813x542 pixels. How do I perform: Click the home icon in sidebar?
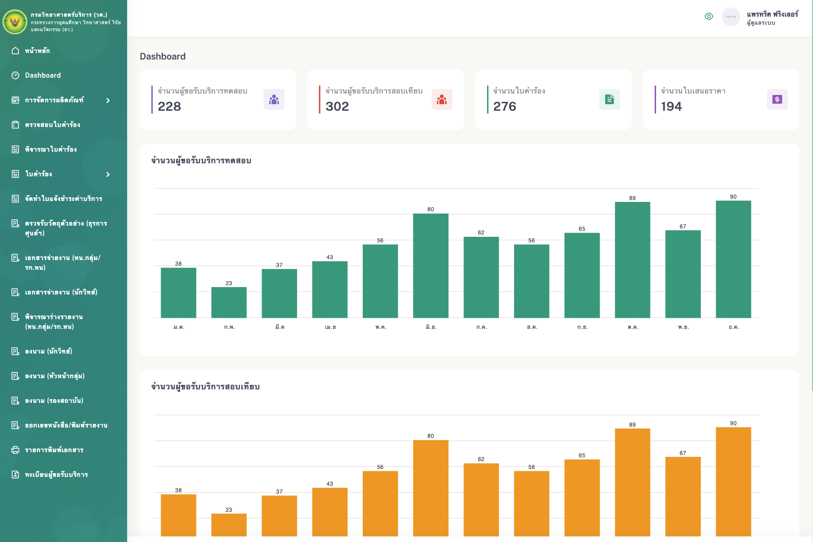(15, 51)
